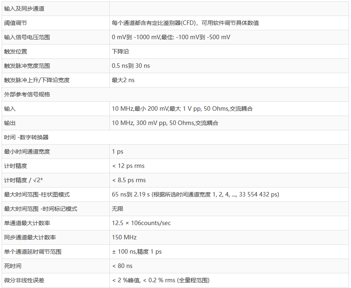The image size is (351, 288).
Task: Click the 65 ns到 2.19 s range value
Action: 195,194
